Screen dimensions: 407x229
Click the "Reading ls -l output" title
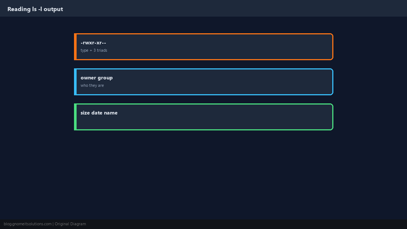click(x=35, y=9)
